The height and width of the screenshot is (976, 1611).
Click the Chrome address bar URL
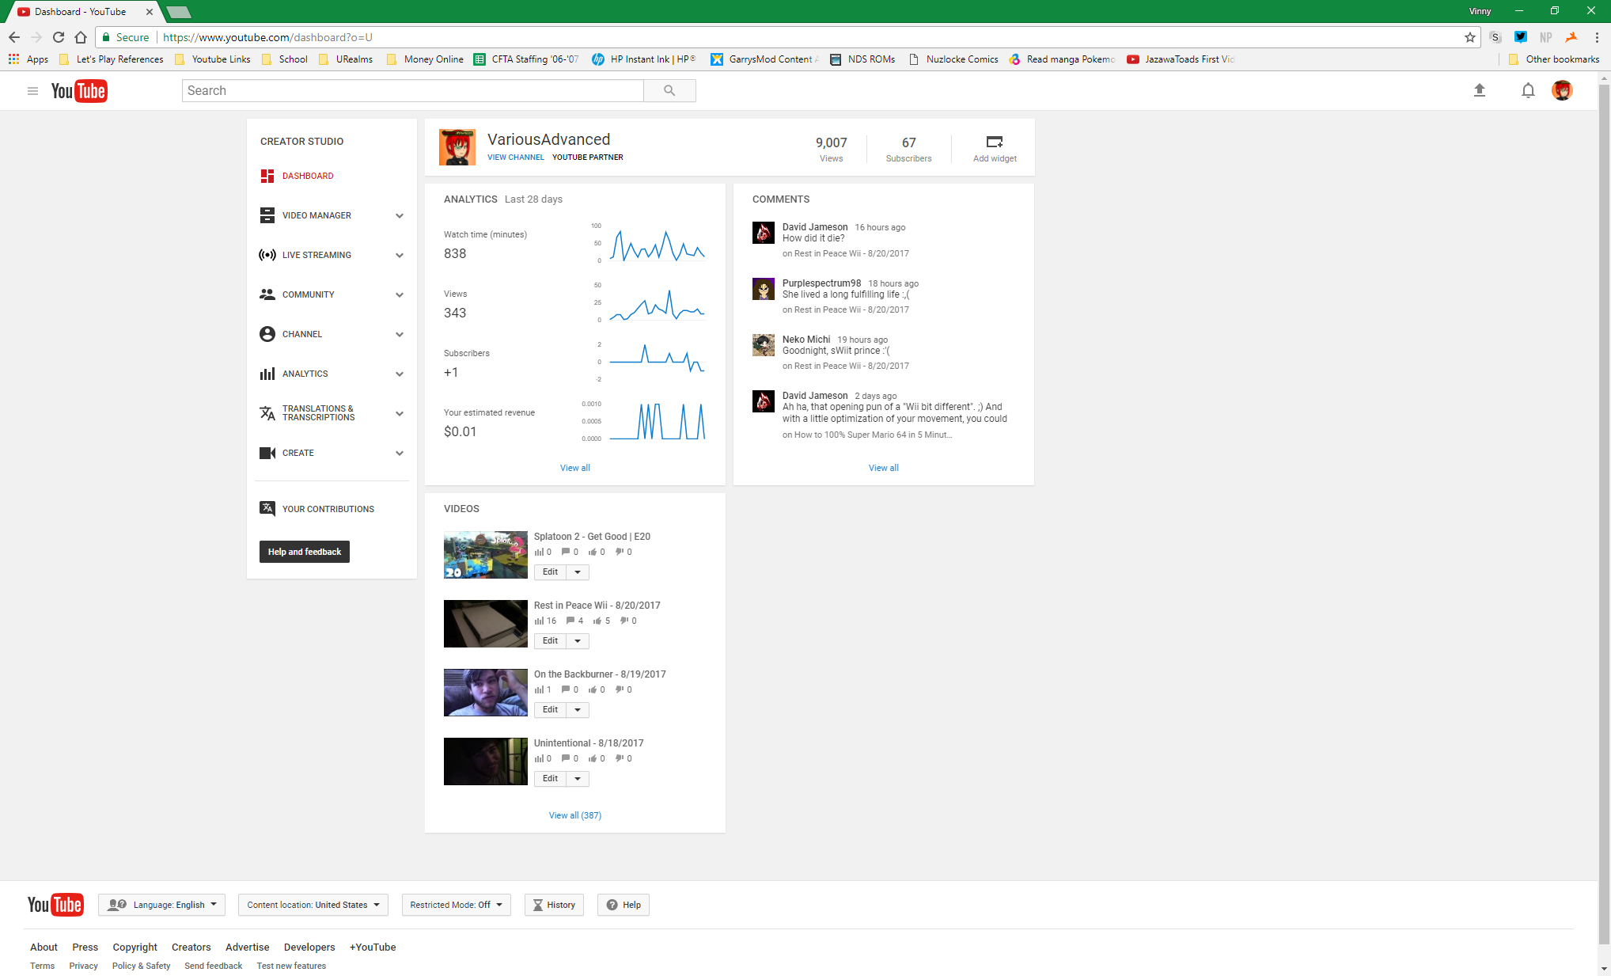(267, 37)
